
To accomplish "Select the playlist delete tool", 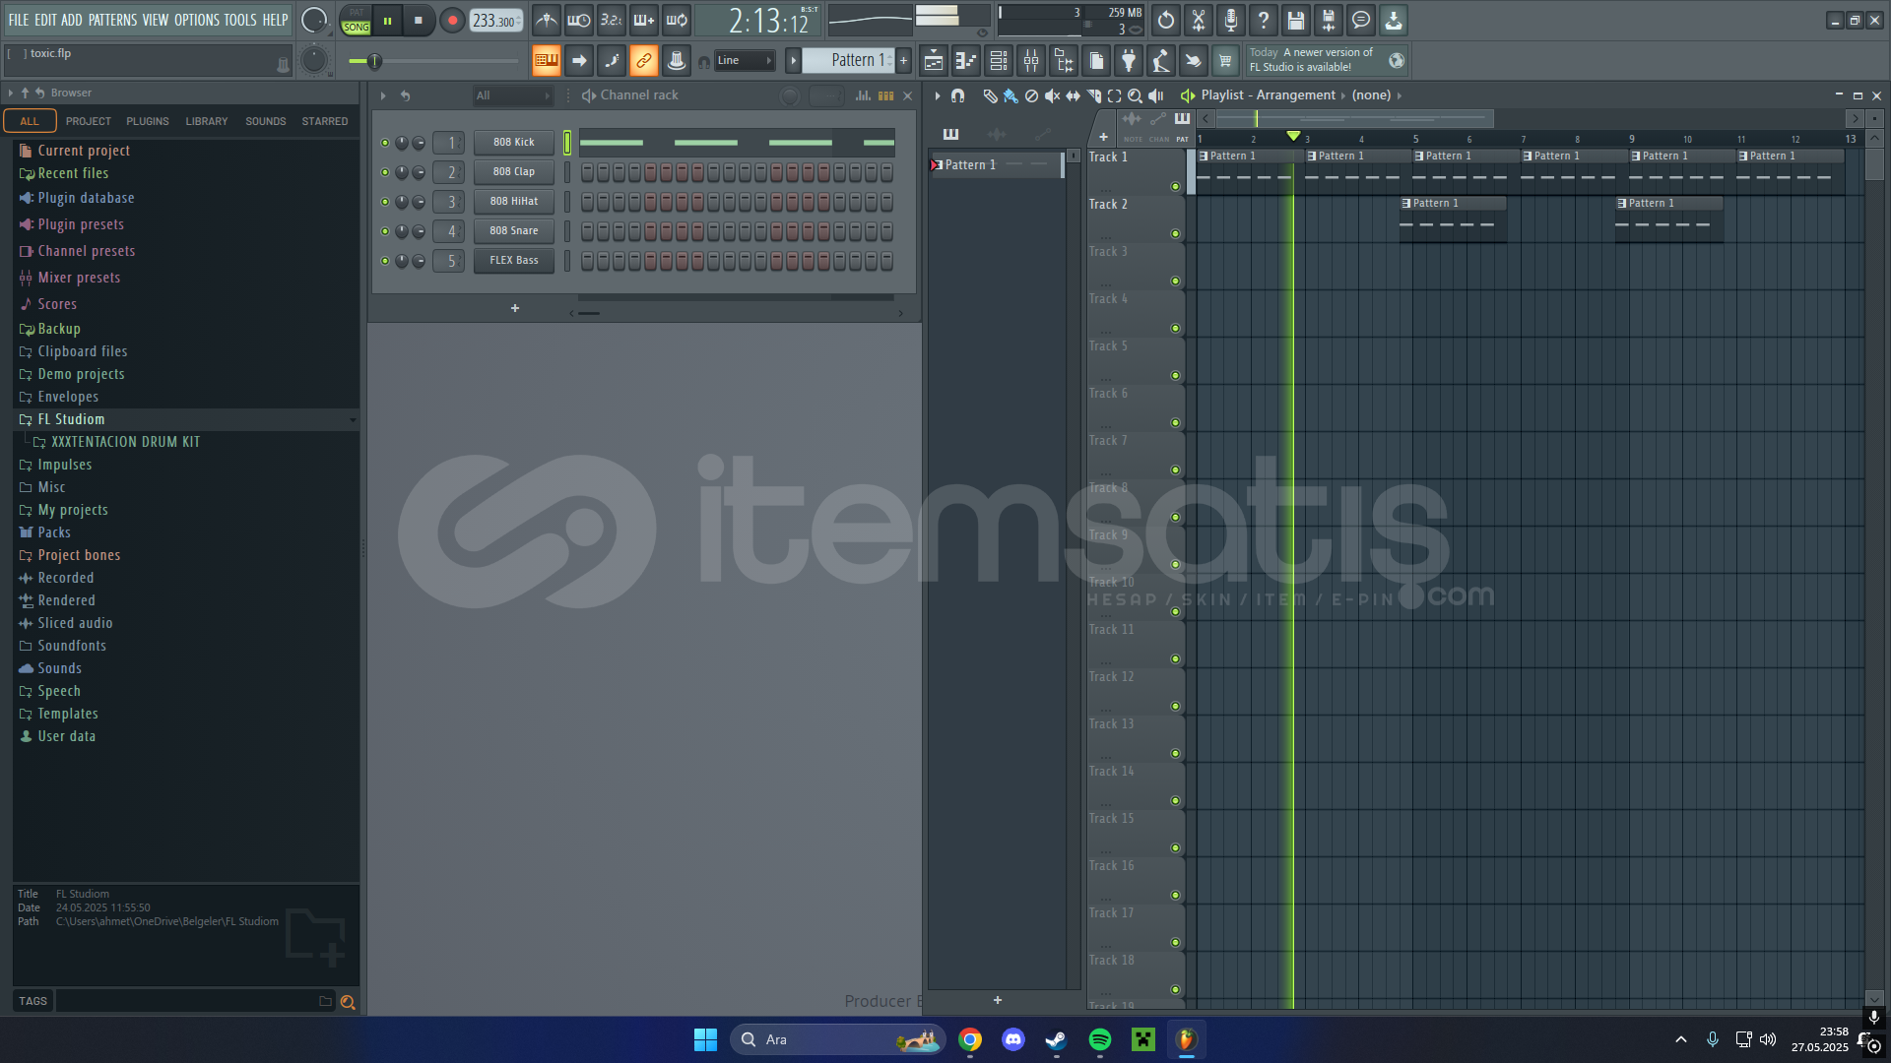I will pos(1031,95).
